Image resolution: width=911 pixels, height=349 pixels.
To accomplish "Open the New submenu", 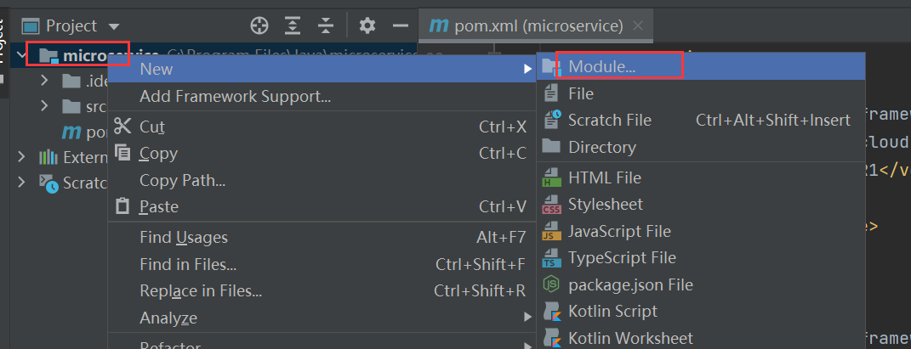I will click(x=322, y=69).
